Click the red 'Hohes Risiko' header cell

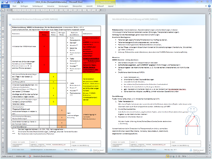point(45,35)
